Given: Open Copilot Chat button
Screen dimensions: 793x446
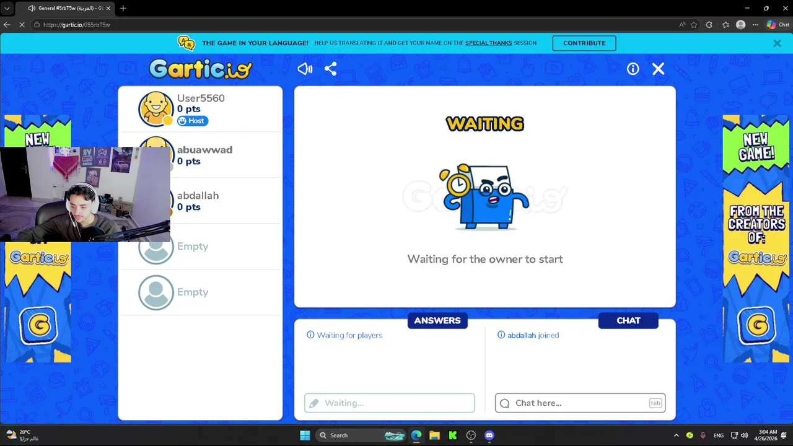Looking at the screenshot, I should pos(778,25).
